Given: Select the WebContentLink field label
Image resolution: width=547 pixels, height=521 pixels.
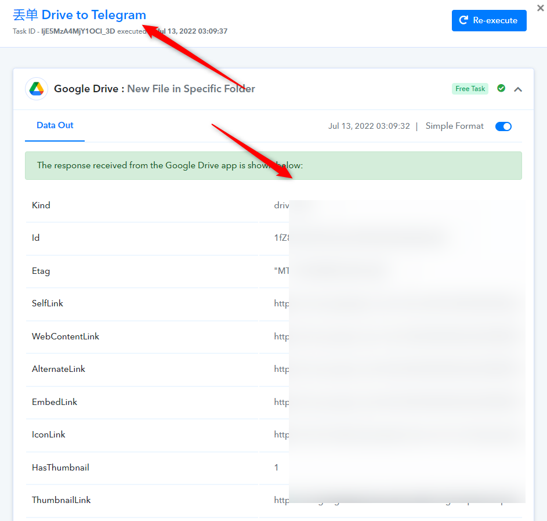Looking at the screenshot, I should point(66,337).
